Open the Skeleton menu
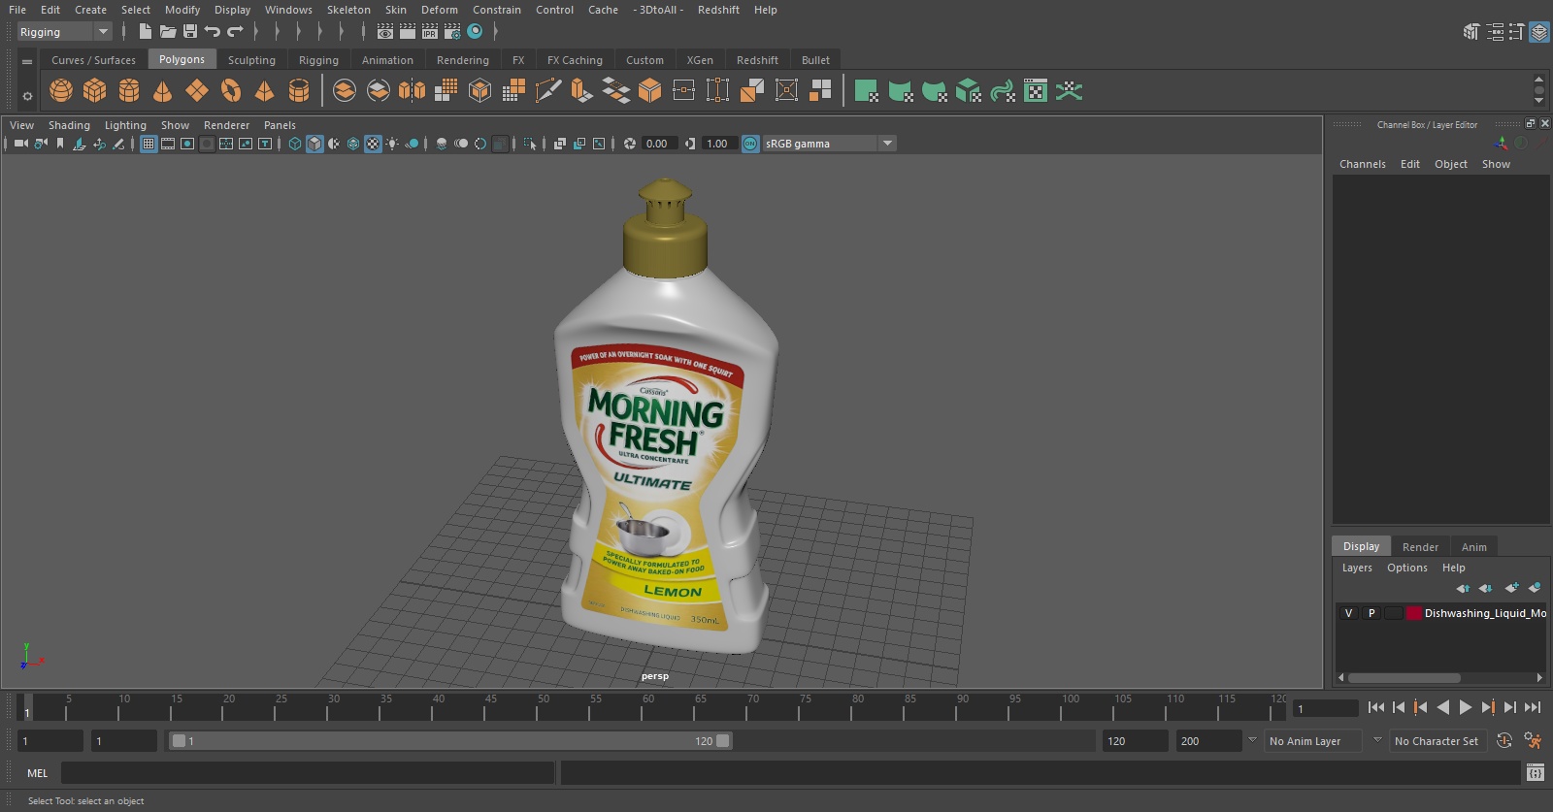This screenshot has width=1553, height=812. (348, 10)
